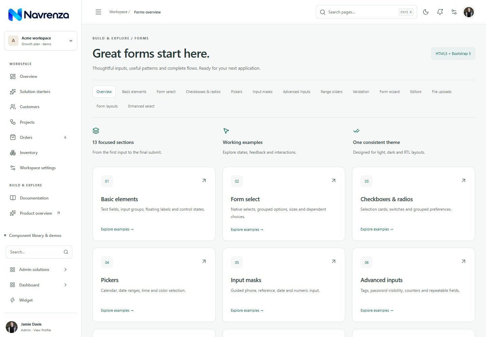Click the Inventory boxes icon
This screenshot has width=486, height=337.
coord(13,153)
